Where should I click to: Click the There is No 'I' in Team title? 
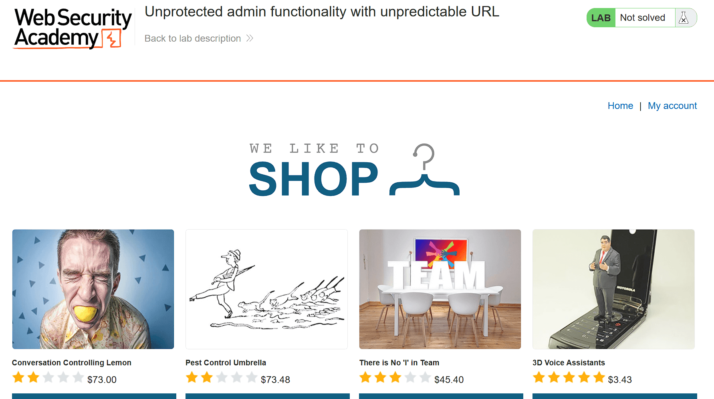(399, 363)
